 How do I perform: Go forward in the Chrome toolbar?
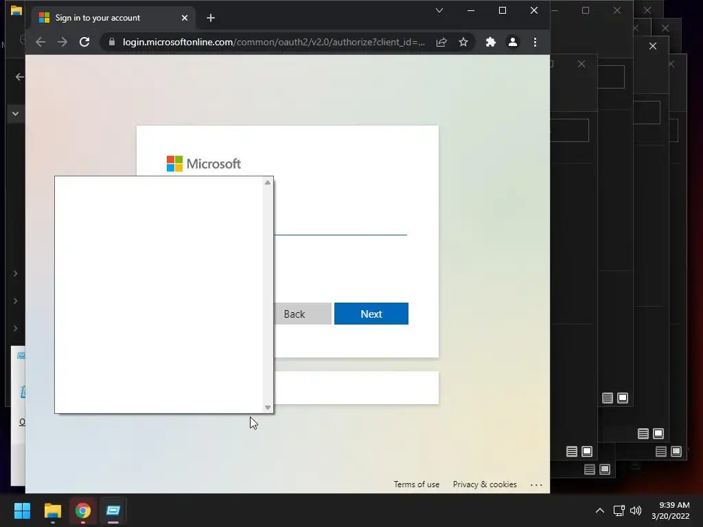point(62,42)
